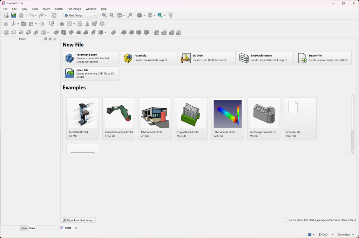Click the Examples list scroll down arrow

[x=353, y=152]
